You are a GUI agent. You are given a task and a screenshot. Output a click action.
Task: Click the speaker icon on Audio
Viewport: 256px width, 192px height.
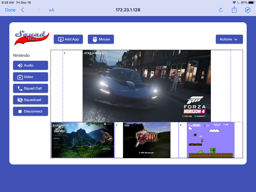pos(20,66)
